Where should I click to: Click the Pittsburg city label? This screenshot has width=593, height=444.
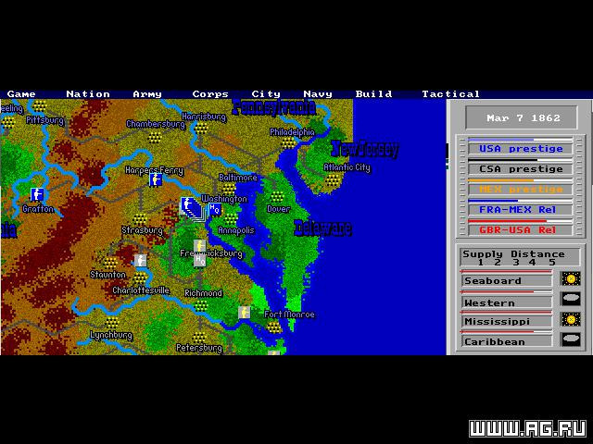tap(45, 120)
